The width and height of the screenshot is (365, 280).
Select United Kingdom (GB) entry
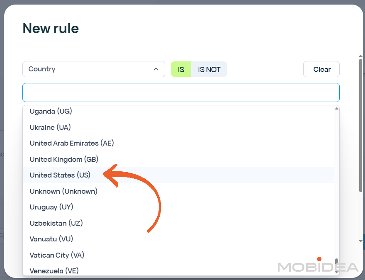(x=64, y=159)
